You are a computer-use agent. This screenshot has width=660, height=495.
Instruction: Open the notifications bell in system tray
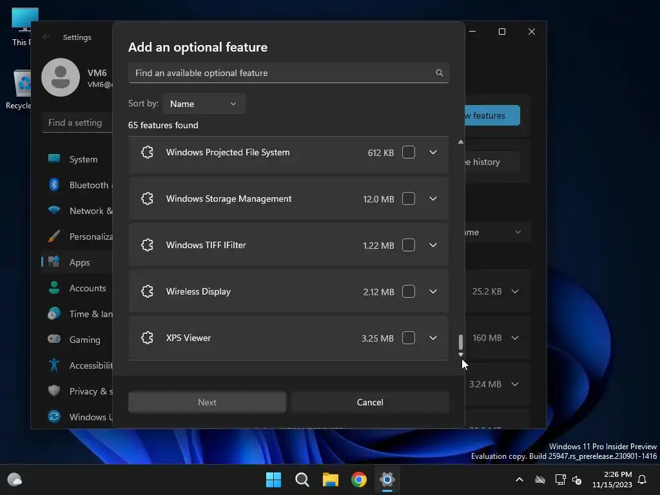pos(643,480)
